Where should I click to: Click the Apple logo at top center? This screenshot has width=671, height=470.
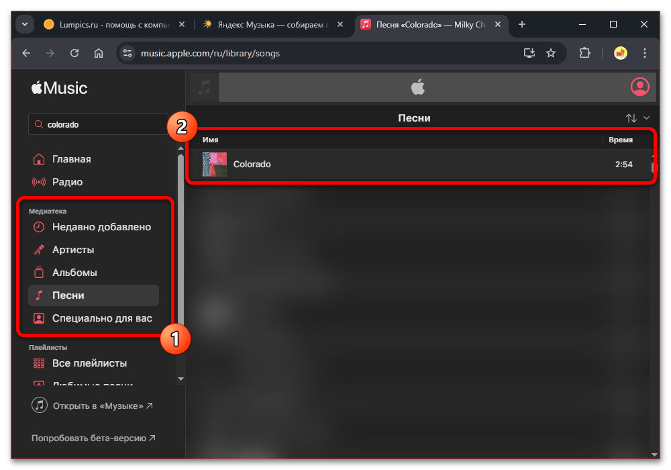(418, 87)
